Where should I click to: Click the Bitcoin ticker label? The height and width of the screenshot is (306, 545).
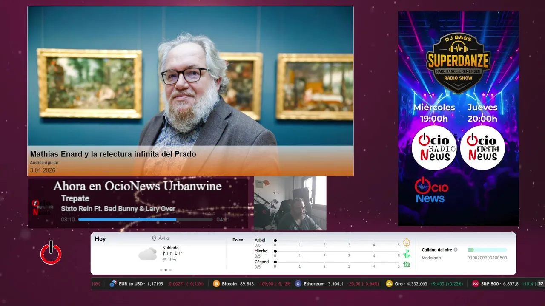[229, 283]
